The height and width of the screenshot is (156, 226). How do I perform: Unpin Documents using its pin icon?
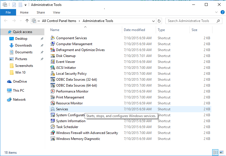(x=42, y=52)
